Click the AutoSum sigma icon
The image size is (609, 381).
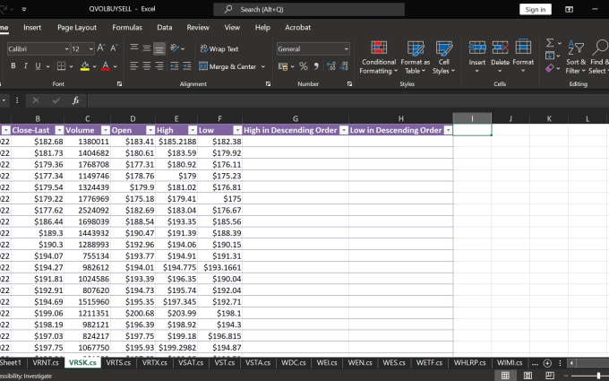[550, 43]
